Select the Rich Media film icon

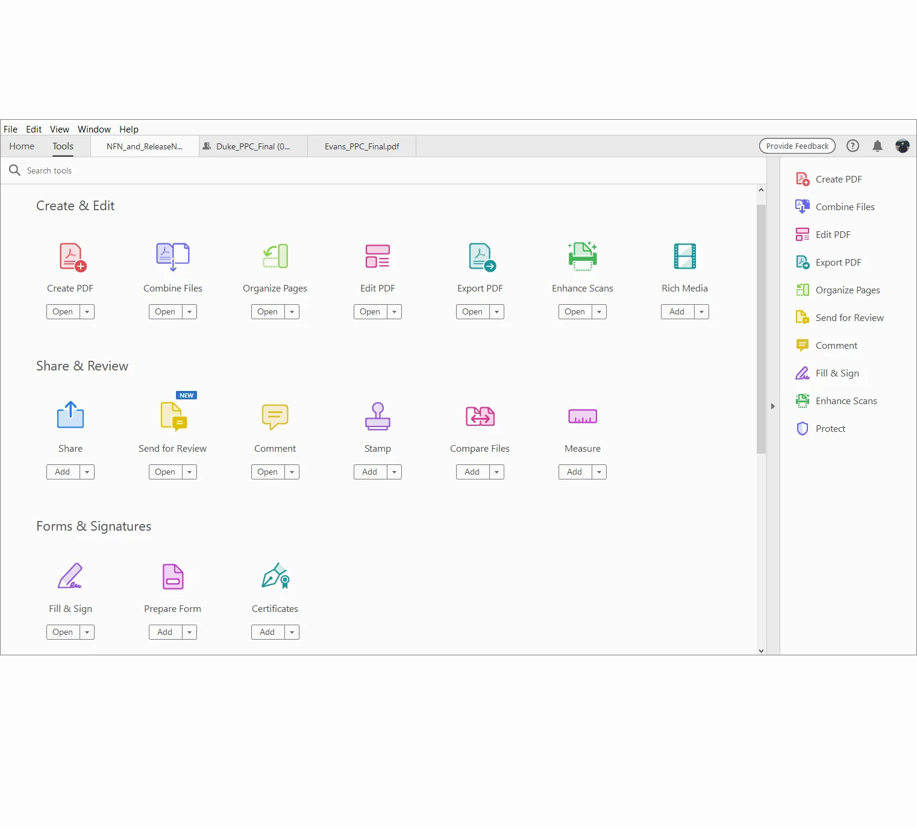pyautogui.click(x=685, y=257)
